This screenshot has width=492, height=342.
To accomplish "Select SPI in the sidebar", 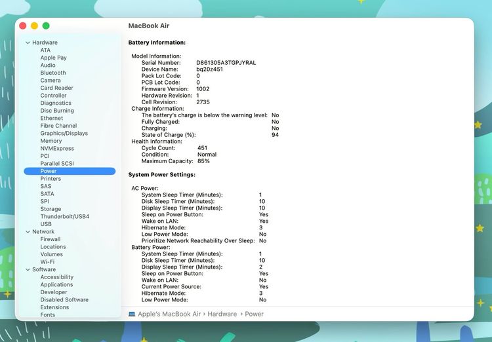I will (45, 201).
